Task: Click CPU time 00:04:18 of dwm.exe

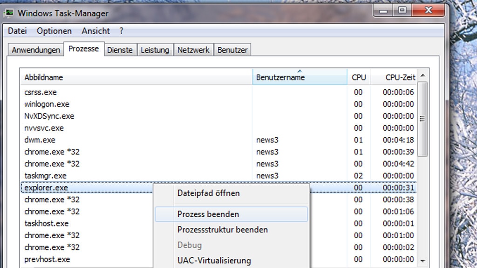Action: 398,140
